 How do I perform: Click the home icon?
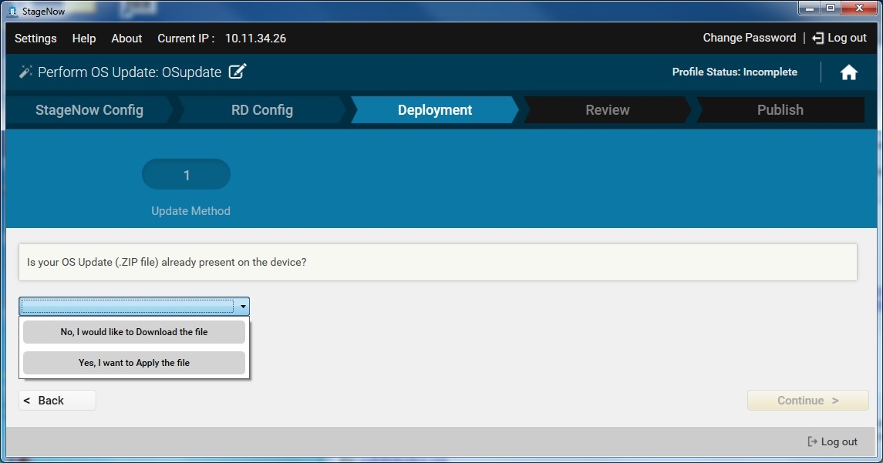tap(848, 72)
